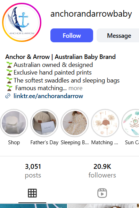Click the Message button

[118, 35]
